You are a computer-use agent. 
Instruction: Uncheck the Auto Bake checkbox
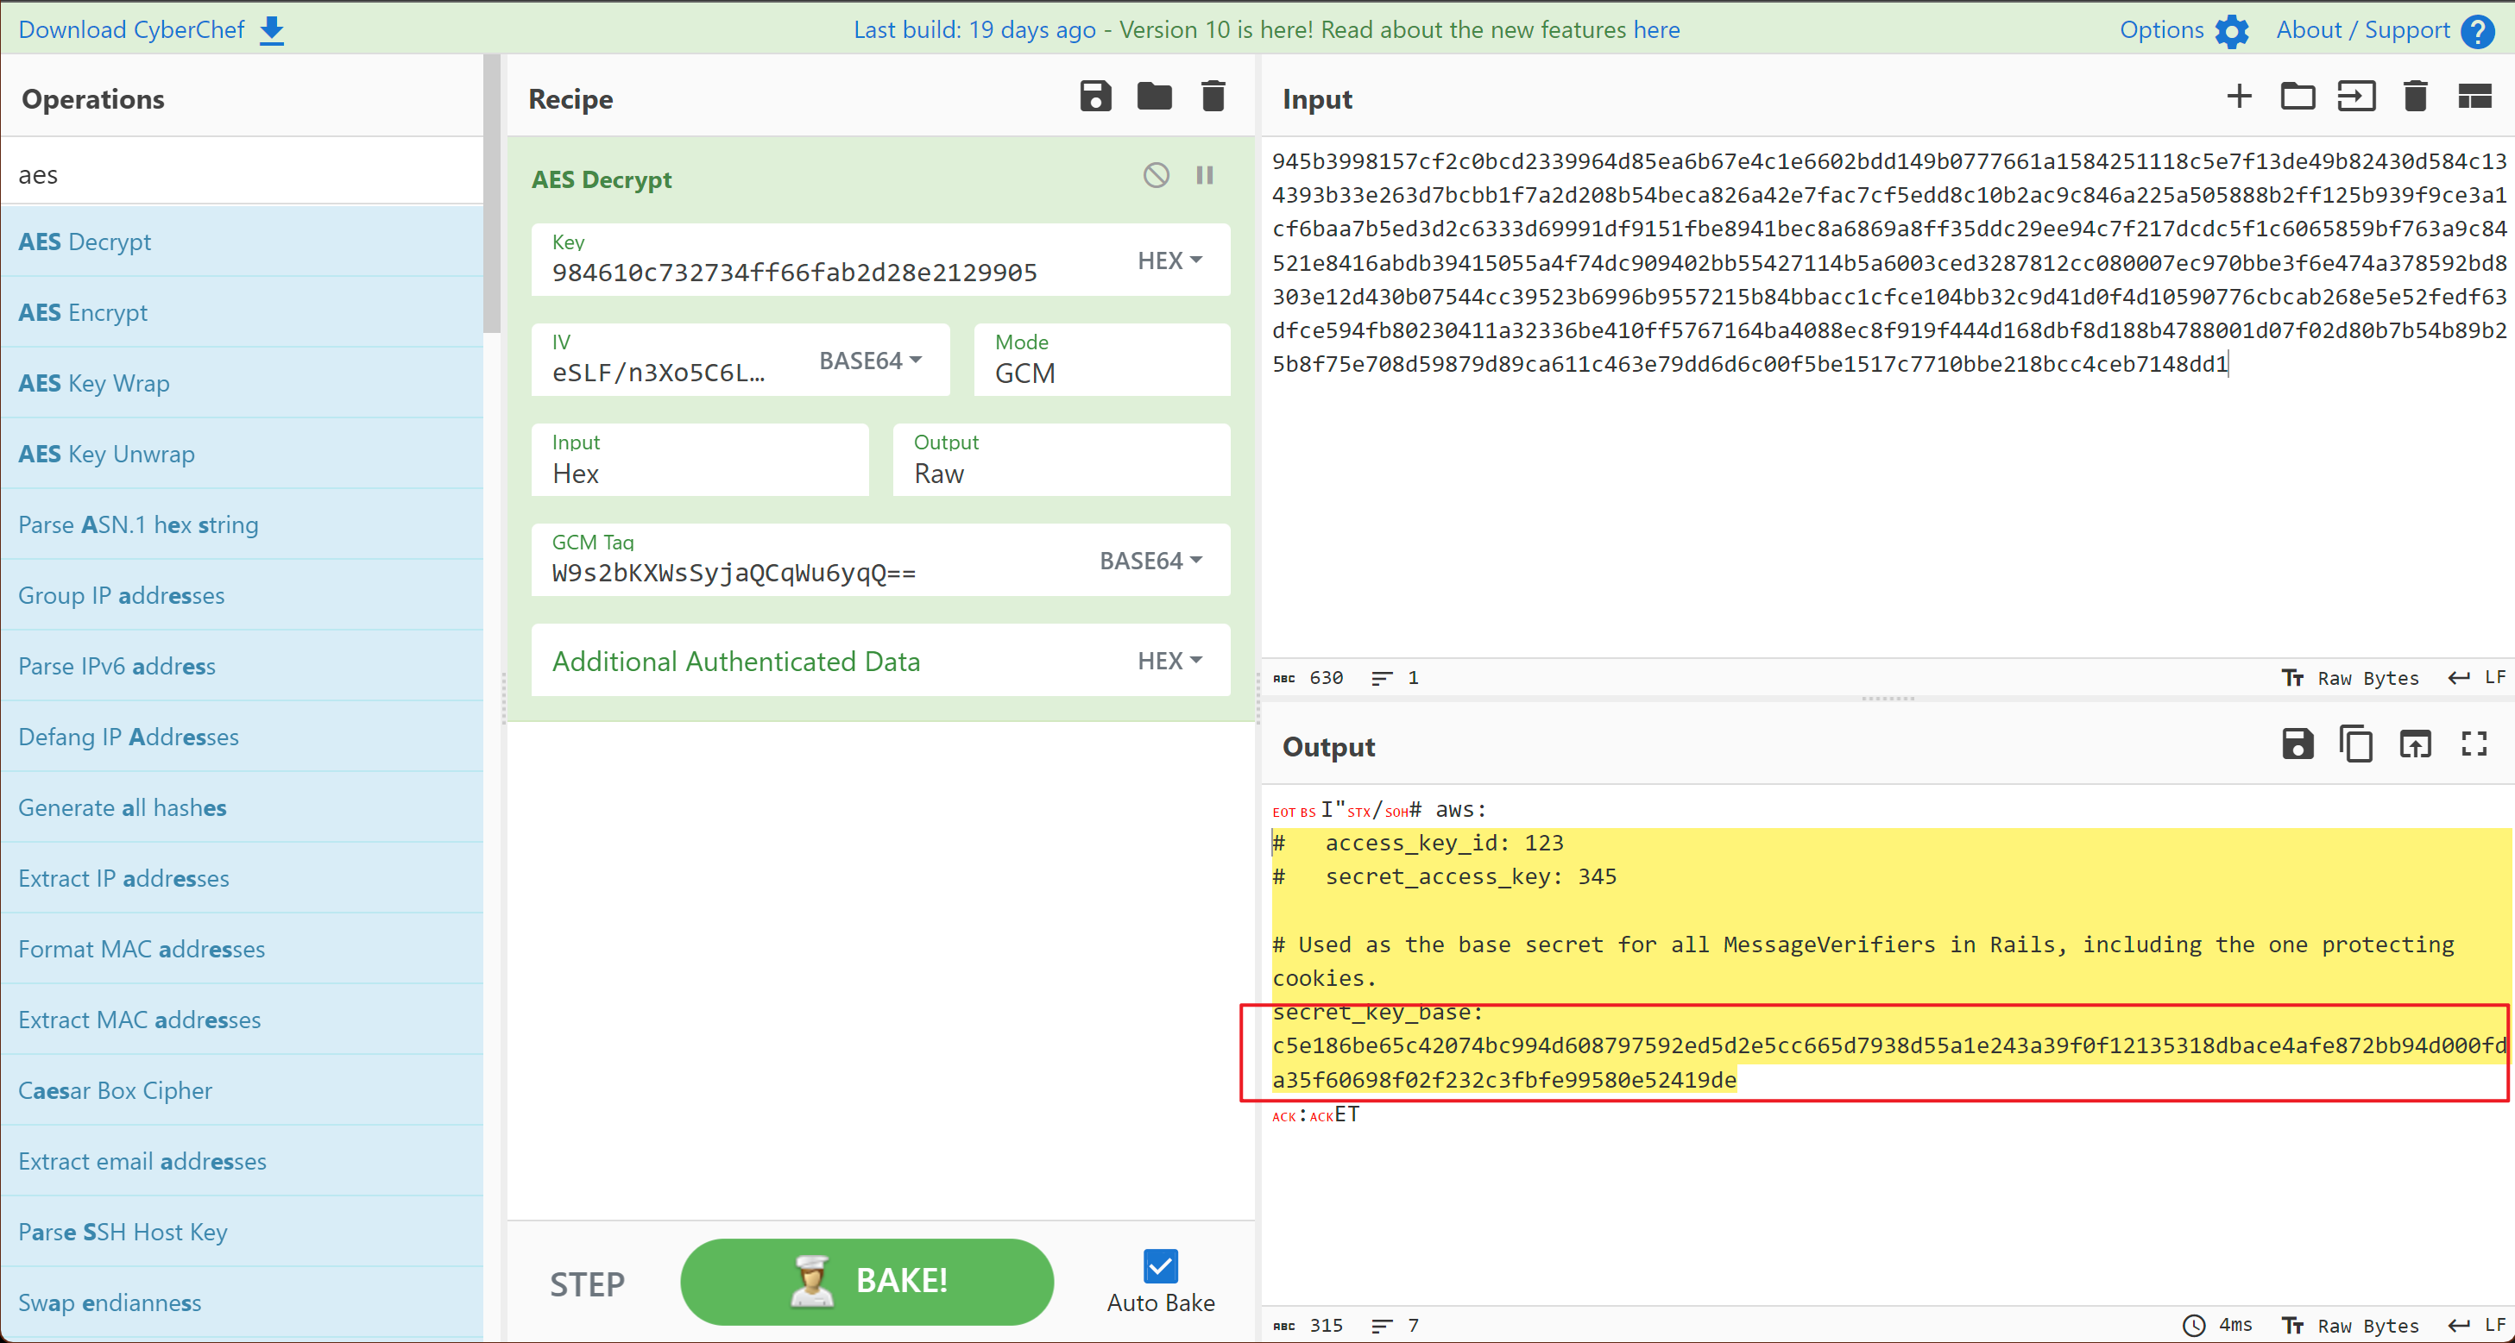click(1160, 1267)
